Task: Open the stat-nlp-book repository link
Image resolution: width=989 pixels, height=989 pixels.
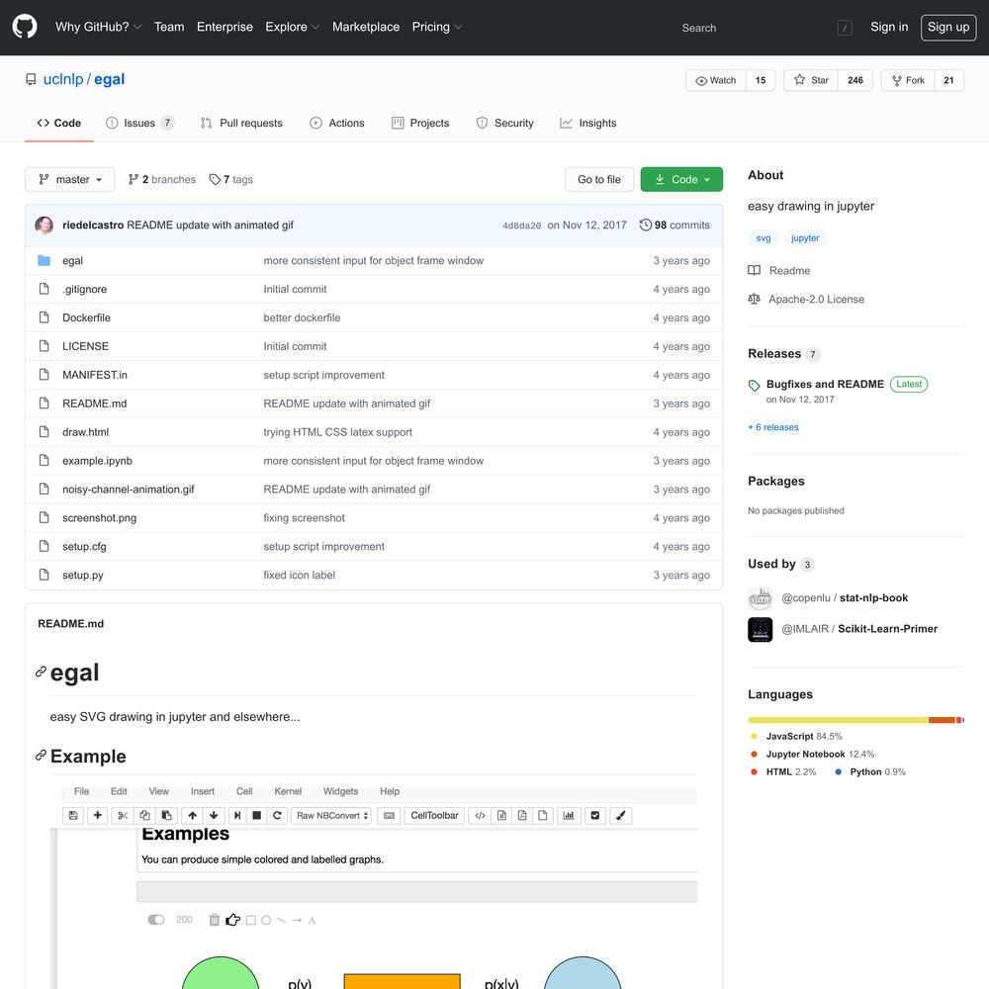Action: [x=873, y=598]
